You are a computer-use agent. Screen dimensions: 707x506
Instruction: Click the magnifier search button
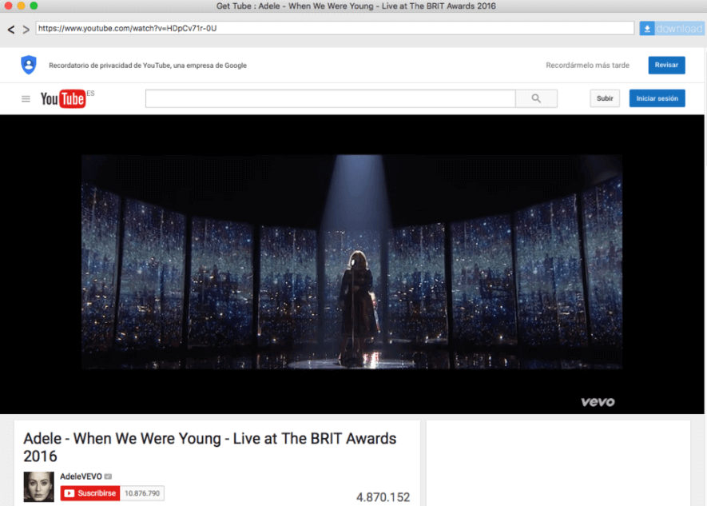click(536, 98)
